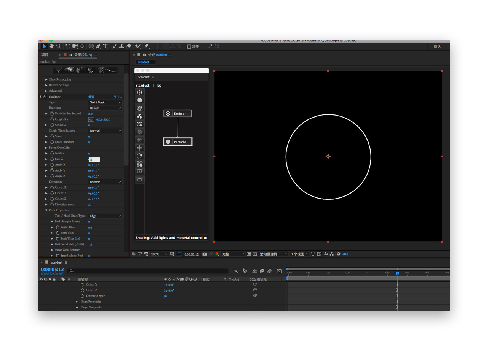Open Text / Mask Emit Type Edge dropdown
The height and width of the screenshot is (351, 487).
coord(105,216)
